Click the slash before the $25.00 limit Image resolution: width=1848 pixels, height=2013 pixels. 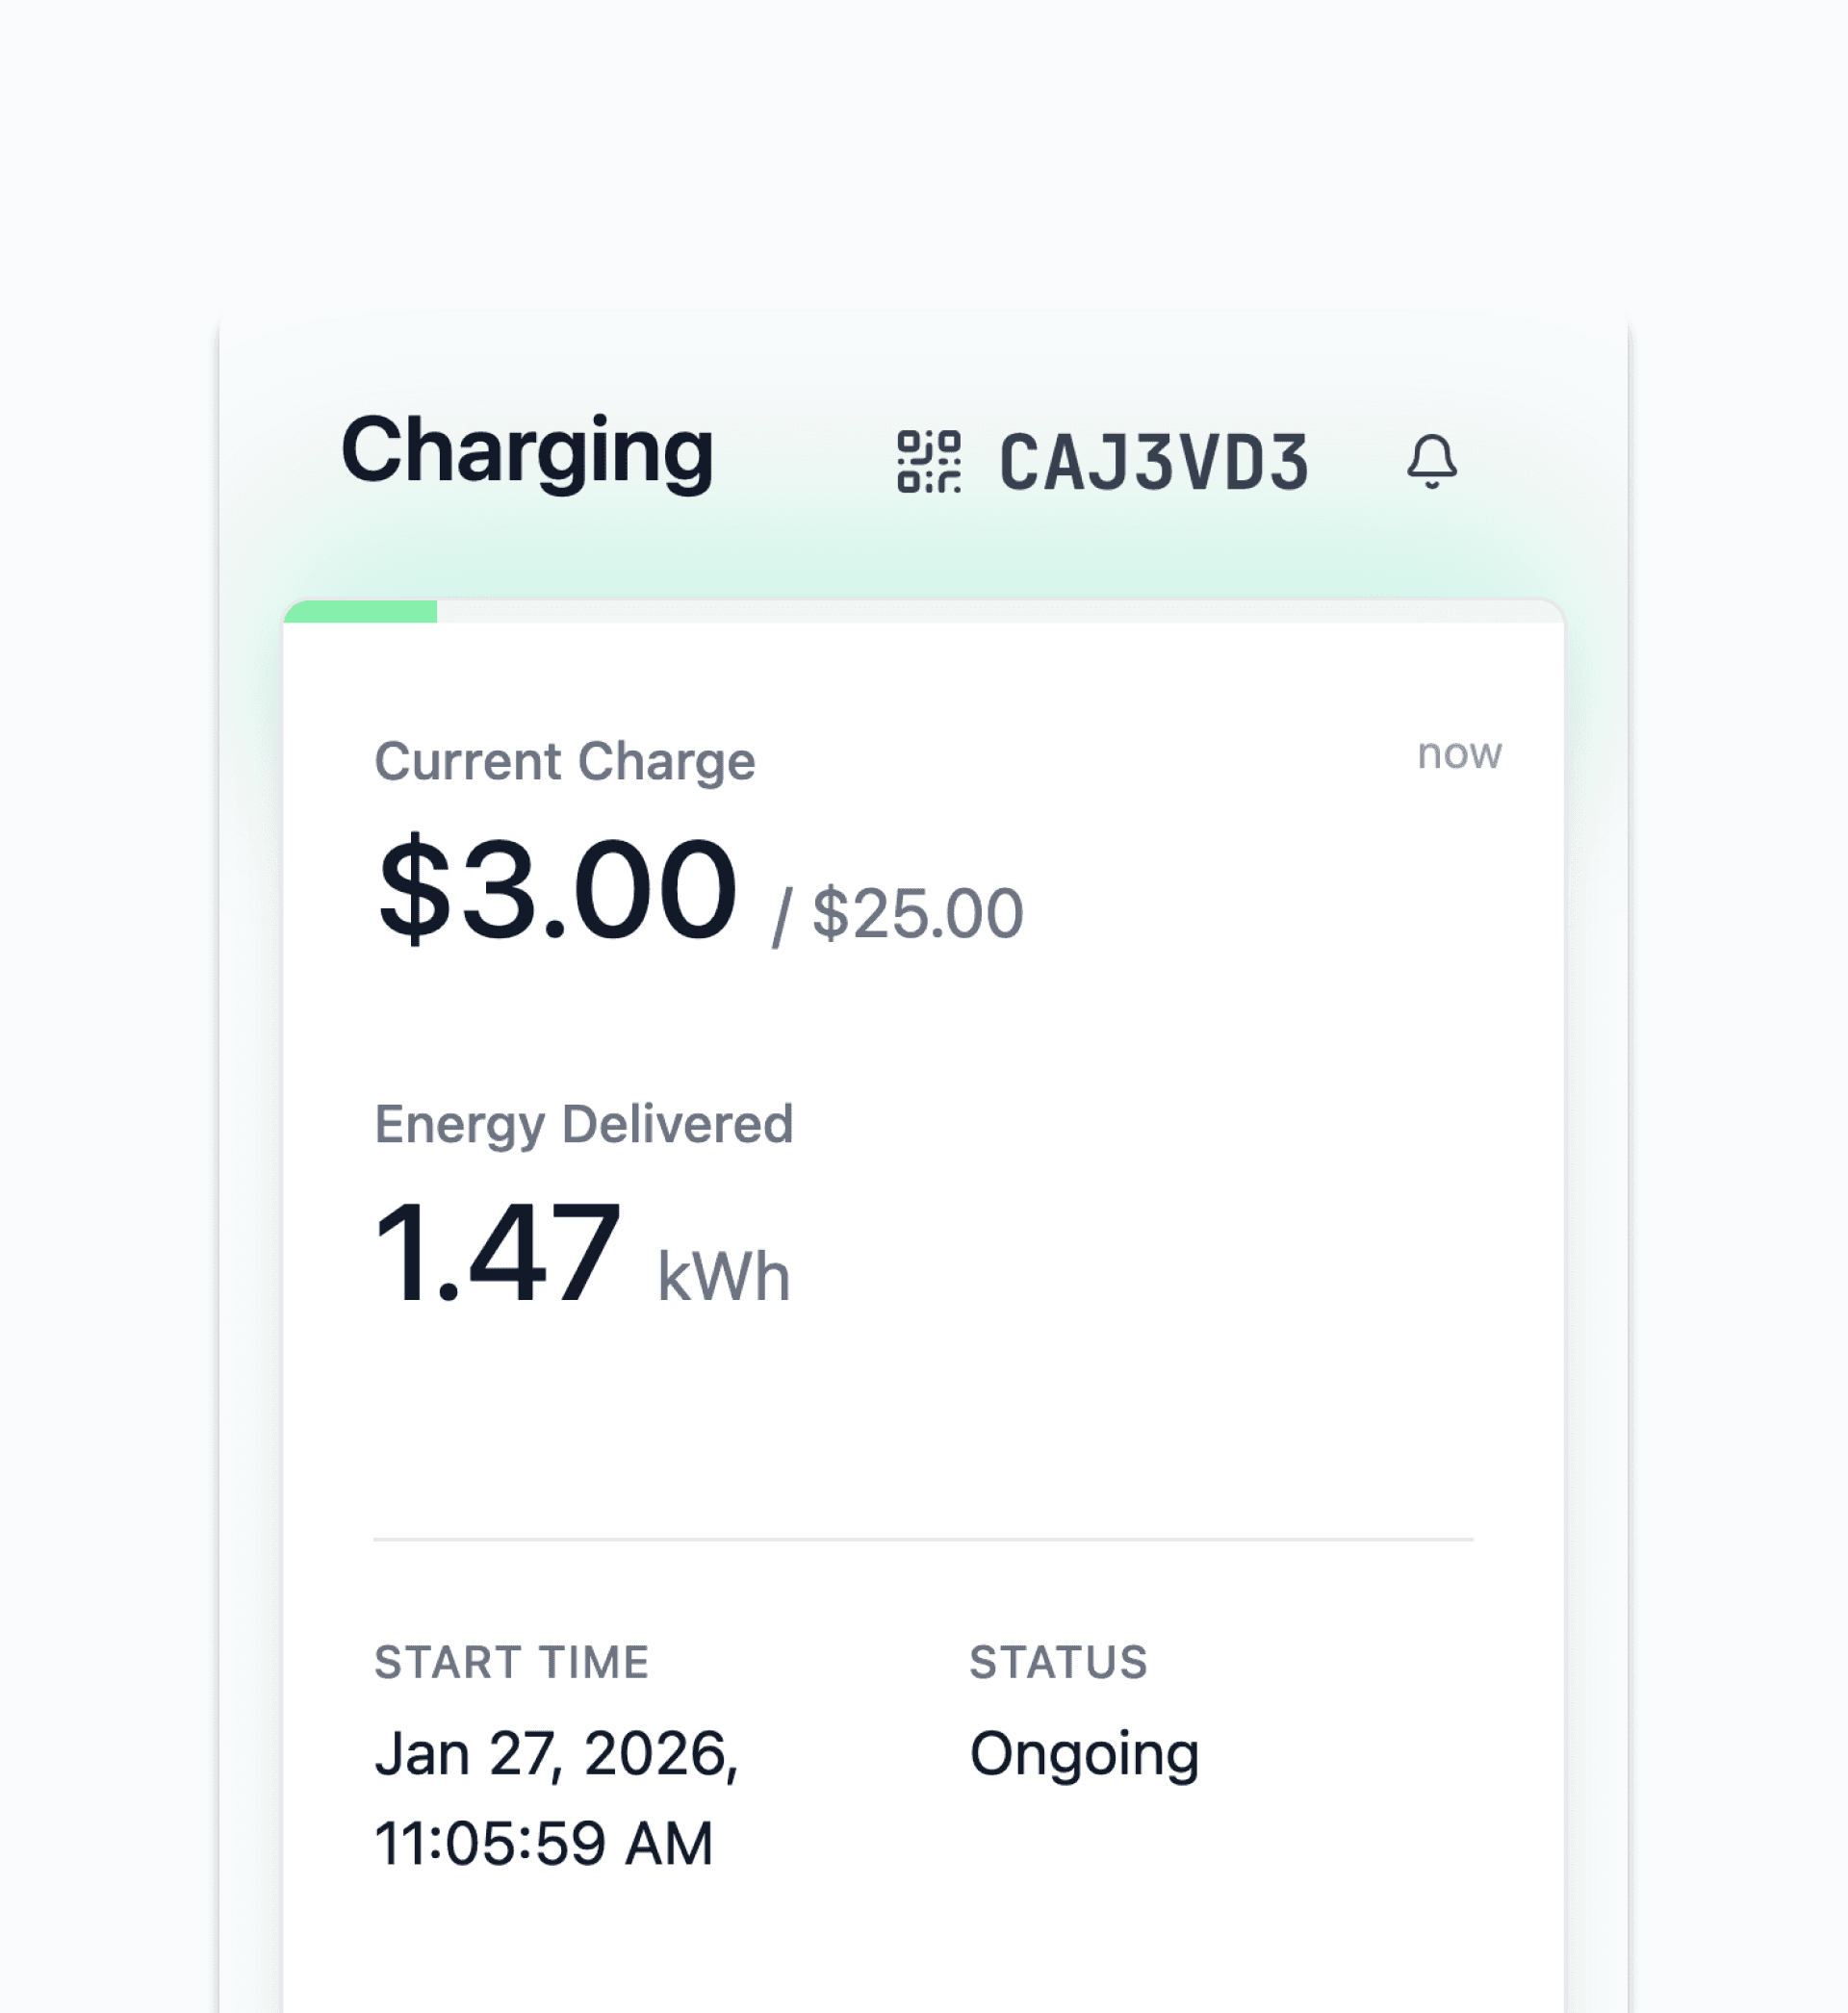click(781, 917)
